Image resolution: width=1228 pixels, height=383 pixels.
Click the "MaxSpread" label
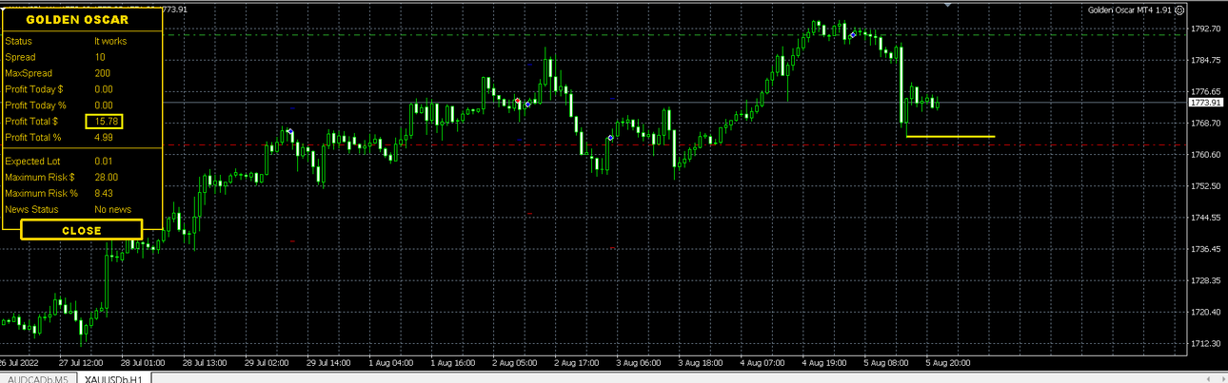coord(29,73)
